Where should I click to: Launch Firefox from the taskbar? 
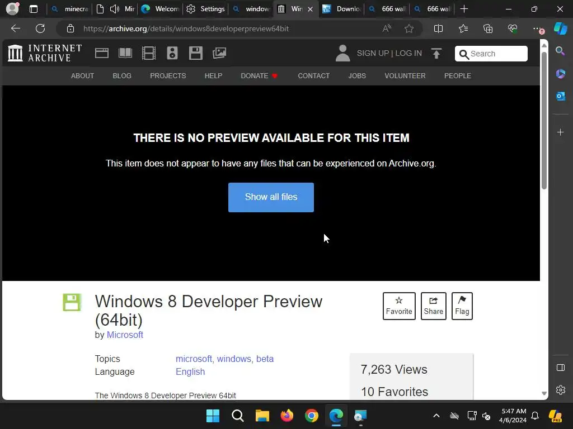pos(287,416)
